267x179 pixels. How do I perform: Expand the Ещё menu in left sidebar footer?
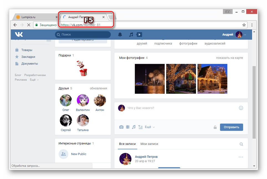(x=34, y=80)
